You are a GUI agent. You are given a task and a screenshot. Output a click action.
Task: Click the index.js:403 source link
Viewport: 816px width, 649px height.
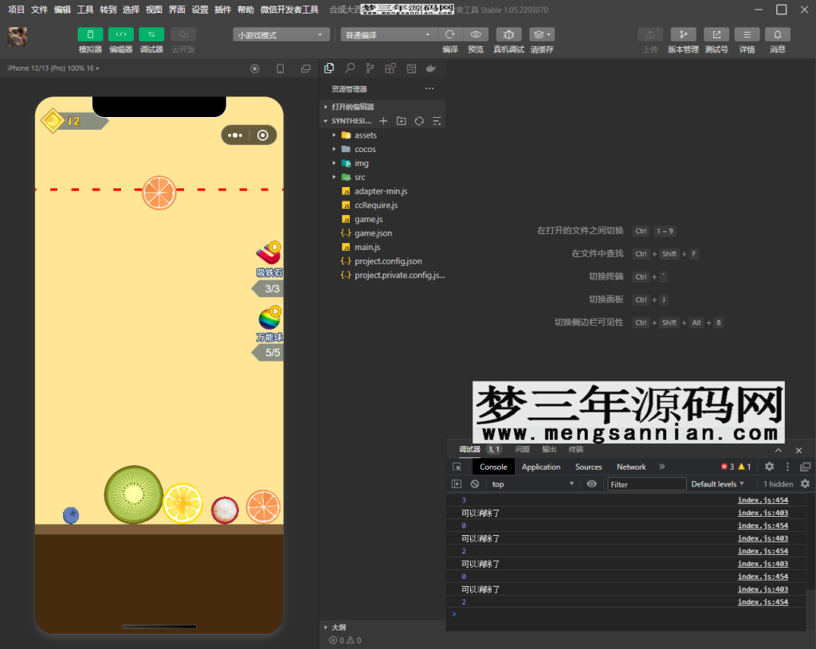pyautogui.click(x=763, y=513)
